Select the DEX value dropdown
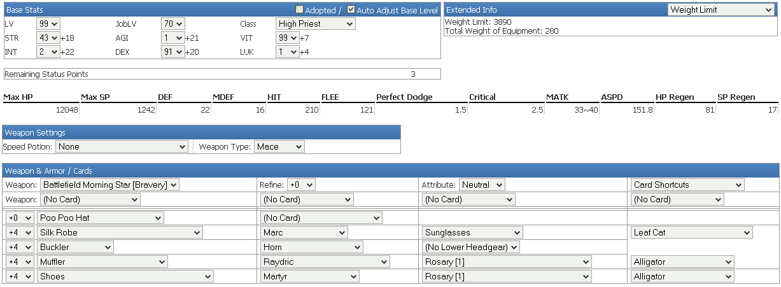 point(172,52)
